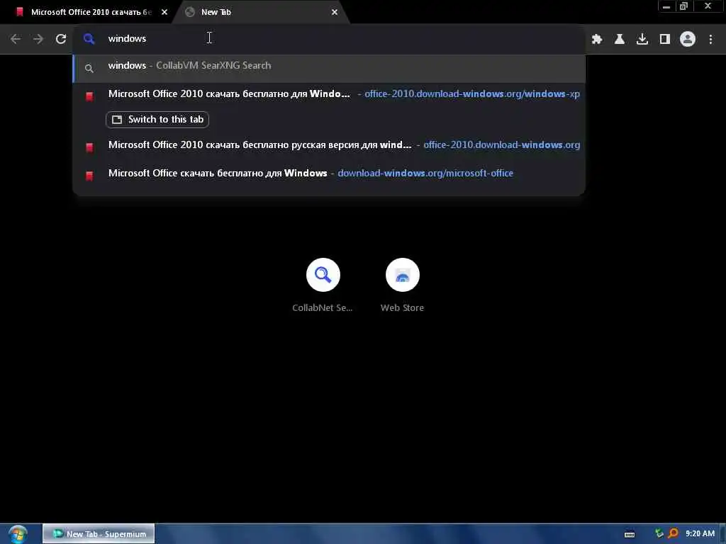
Task: Click 'New Tab - Supermium' taskbar button
Action: click(99, 534)
